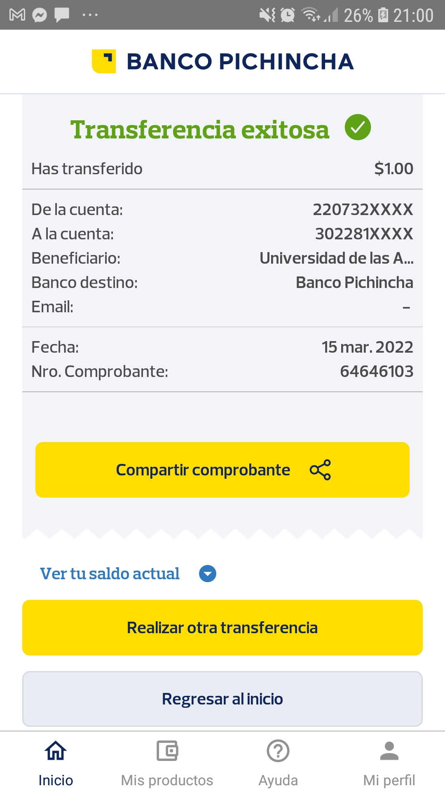
Task: Tap the Banco Pichincha yellow logo
Action: [x=104, y=61]
